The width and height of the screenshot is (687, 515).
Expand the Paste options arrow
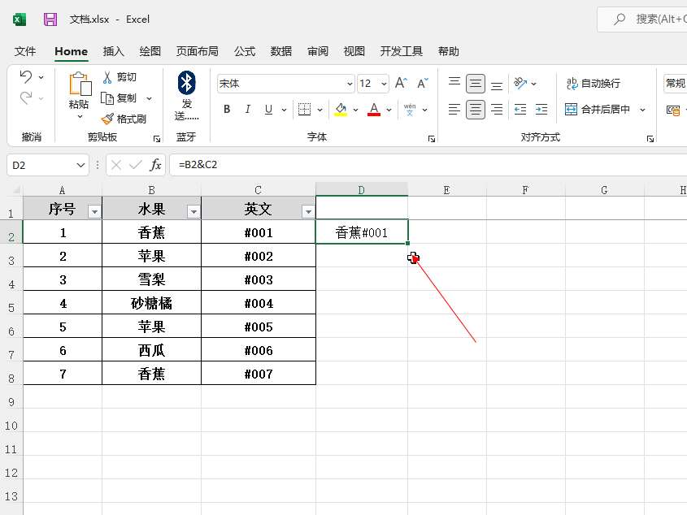point(80,116)
